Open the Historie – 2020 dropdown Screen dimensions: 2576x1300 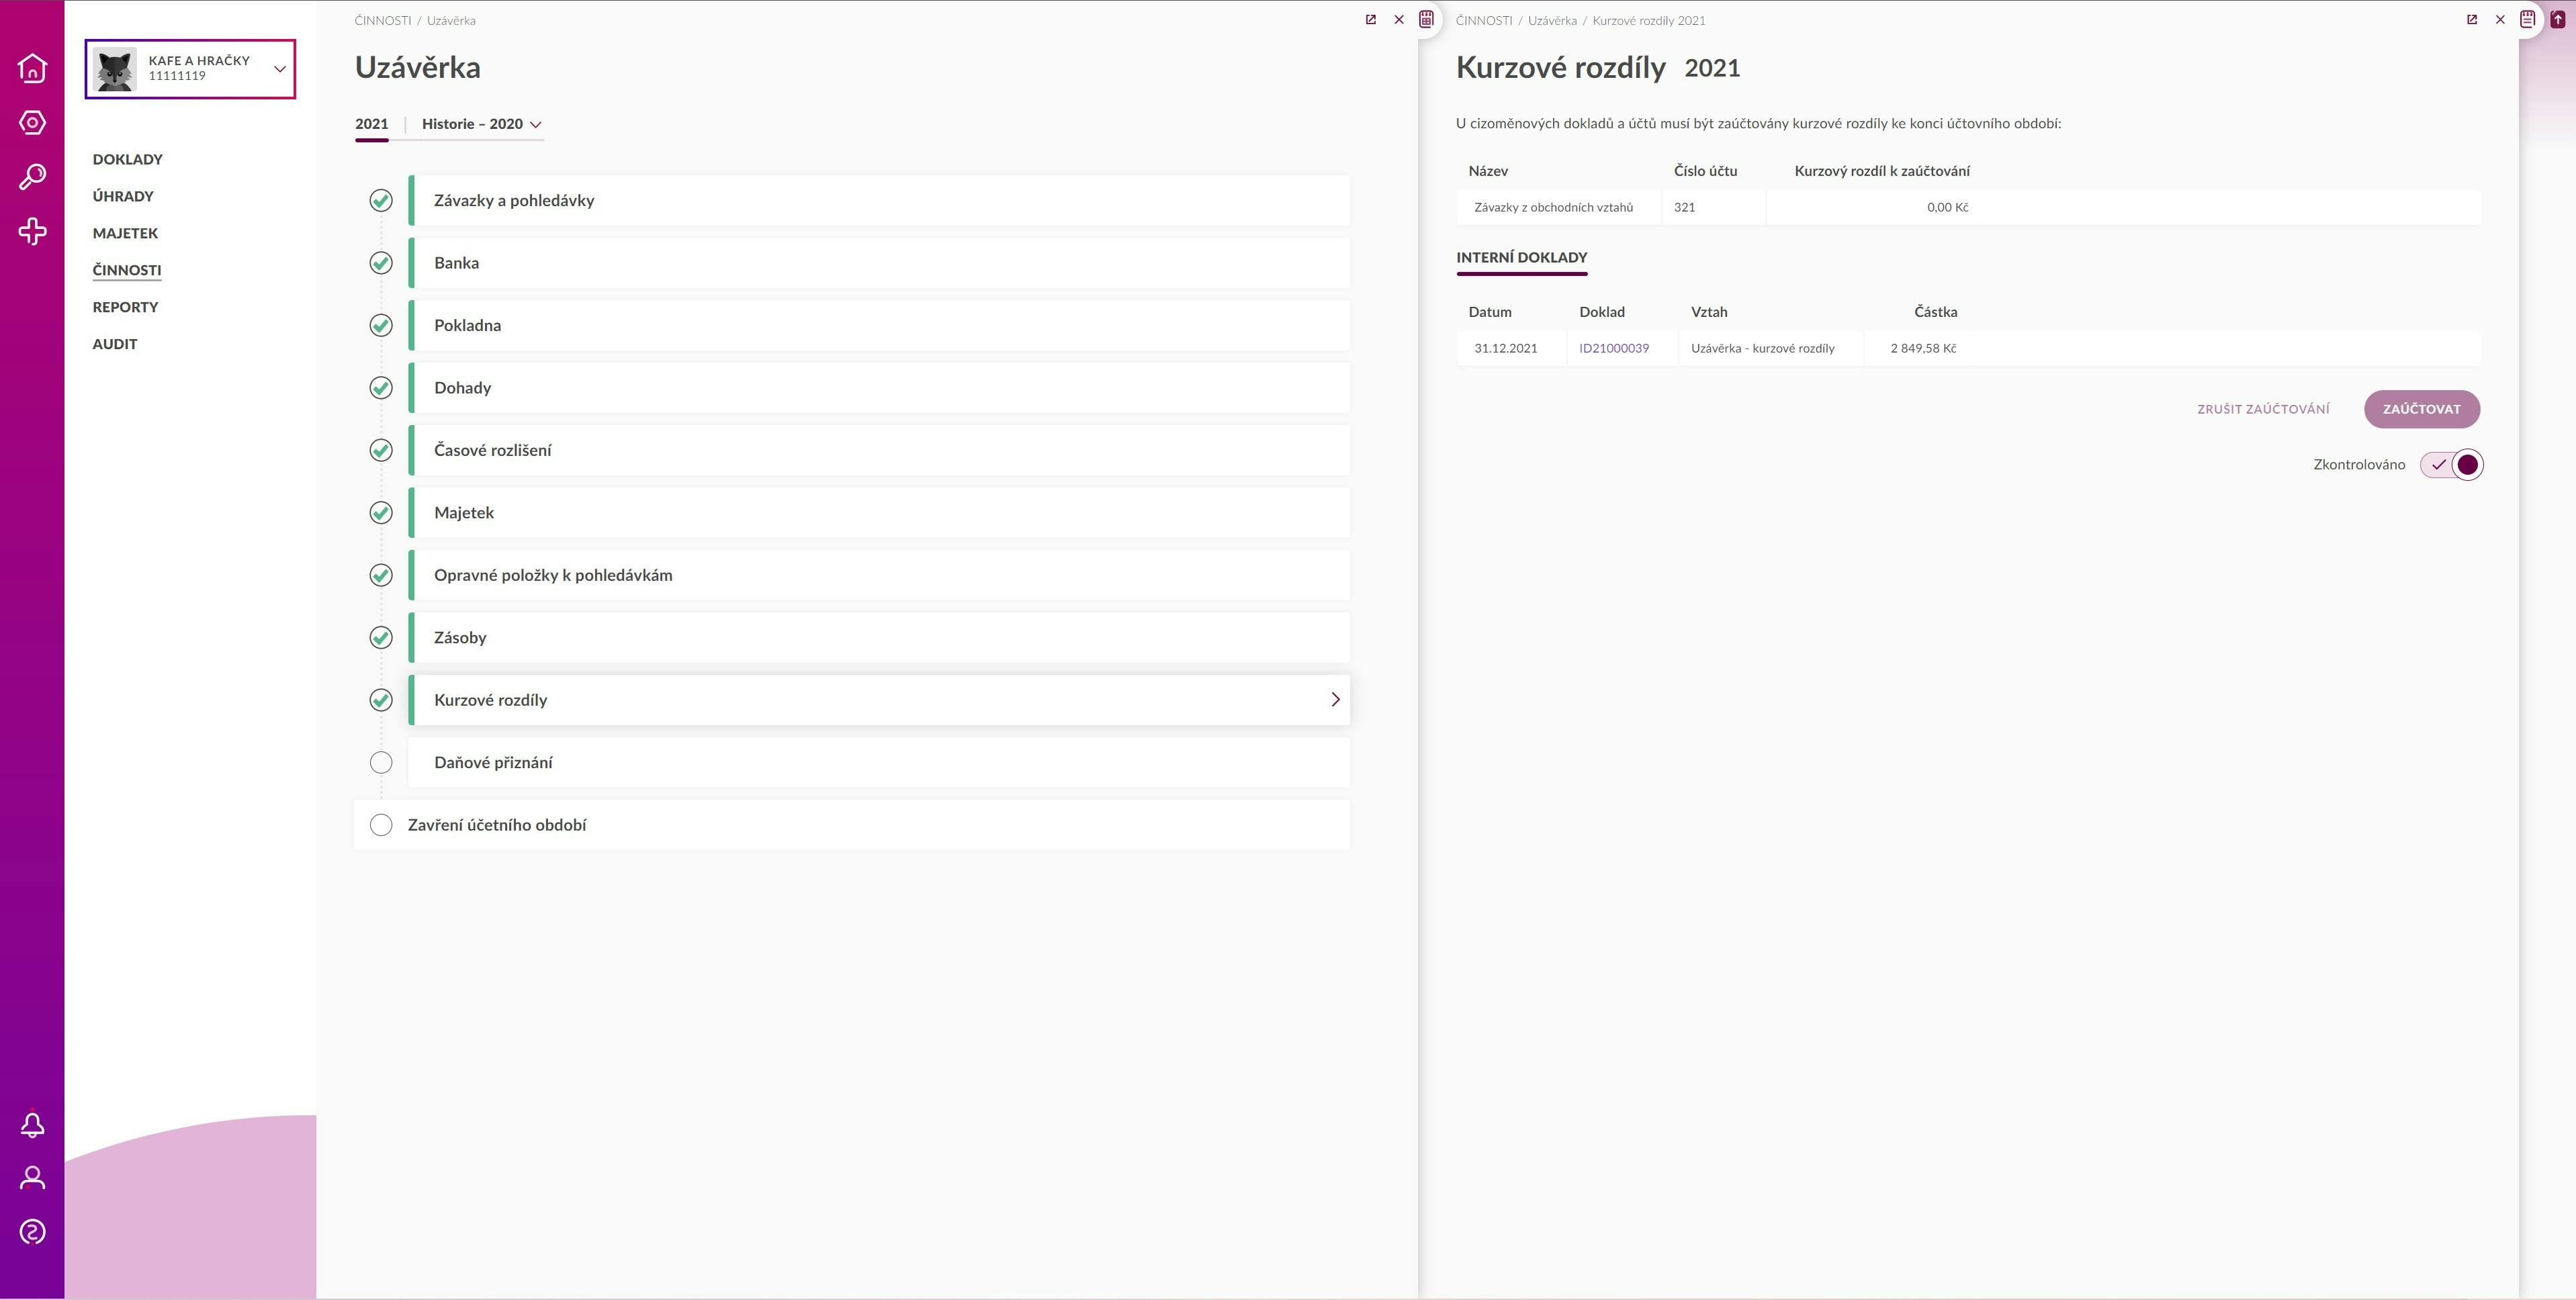(481, 124)
